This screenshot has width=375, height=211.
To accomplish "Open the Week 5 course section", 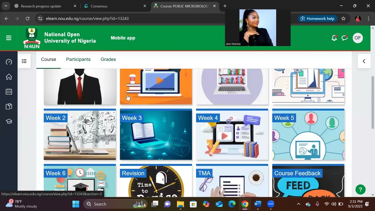I will click(x=308, y=135).
